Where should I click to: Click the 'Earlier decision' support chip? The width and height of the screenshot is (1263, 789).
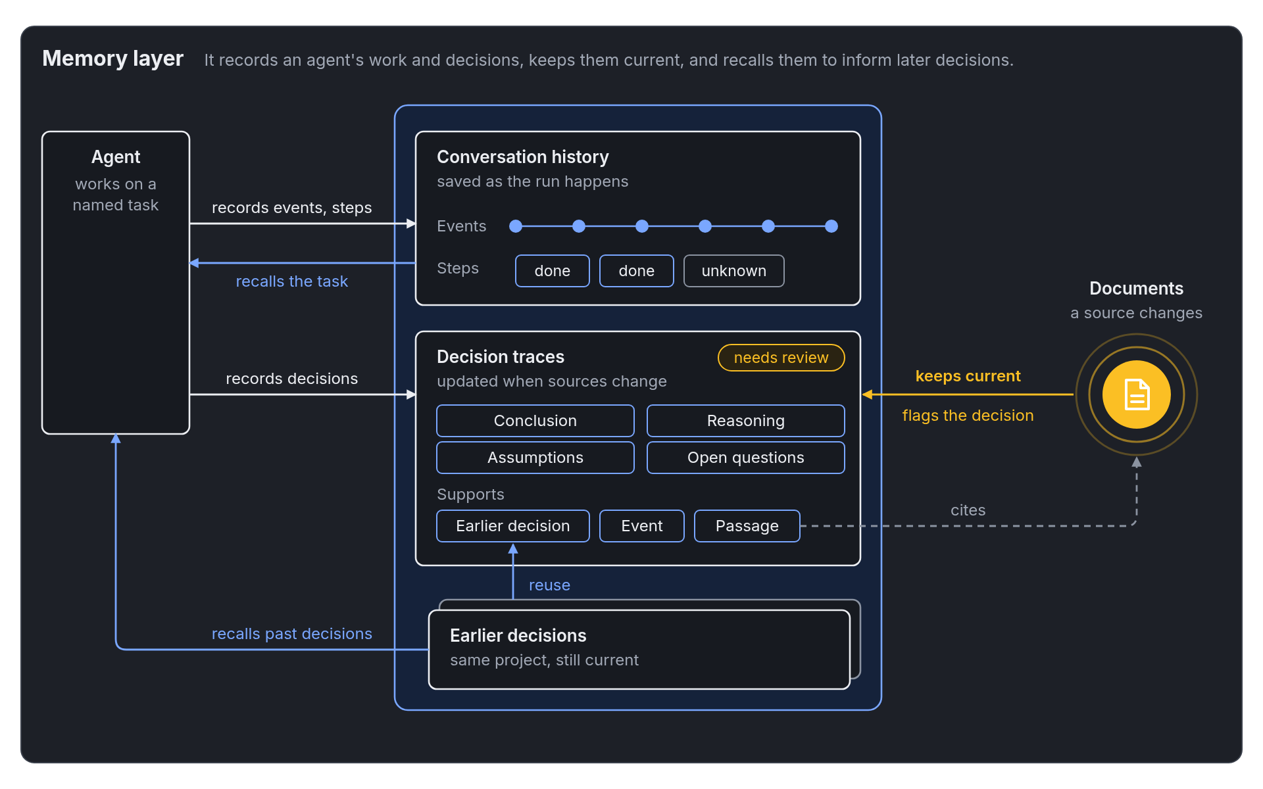point(513,526)
